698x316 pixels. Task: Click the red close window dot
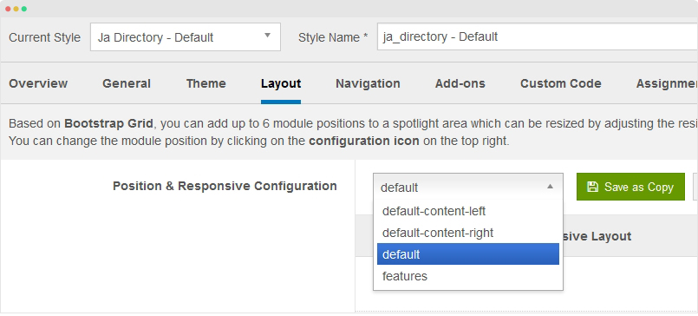pyautogui.click(x=8, y=9)
